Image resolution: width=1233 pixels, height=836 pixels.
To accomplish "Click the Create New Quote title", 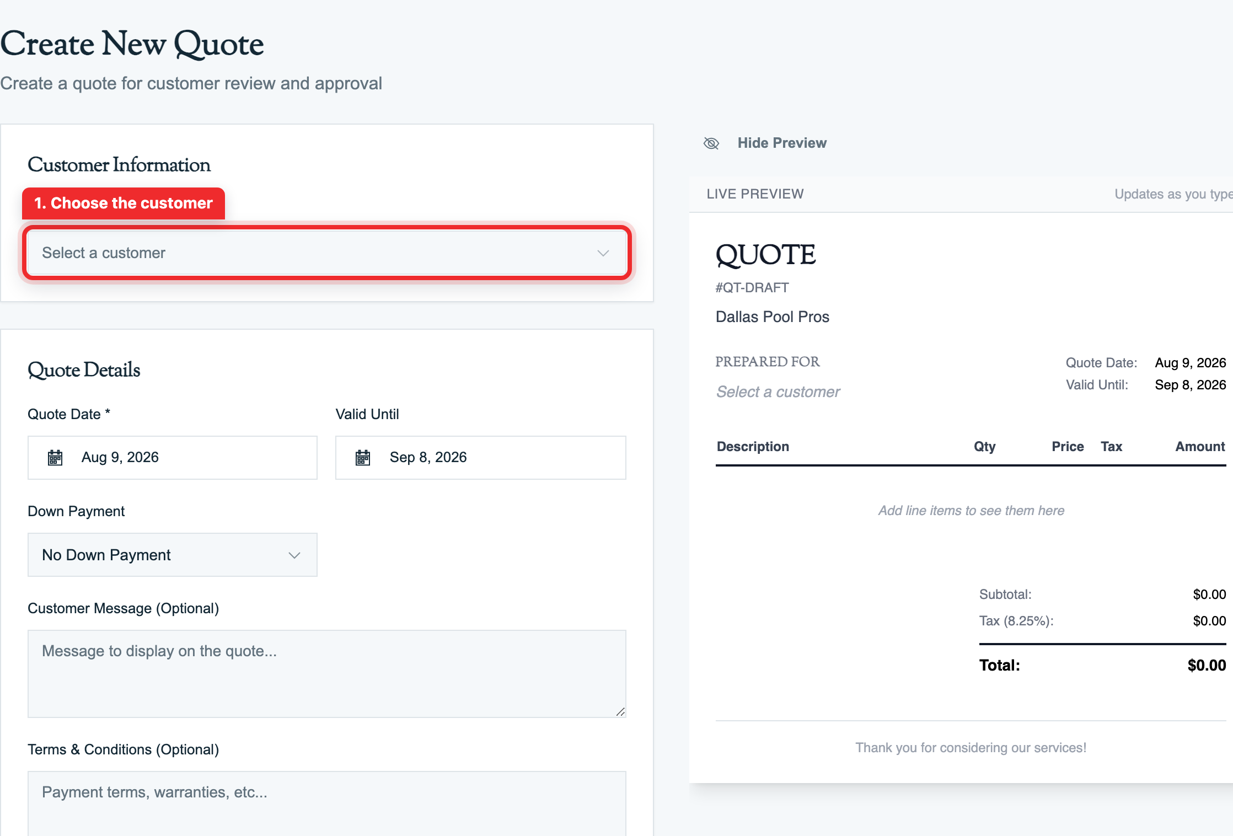I will pos(132,44).
